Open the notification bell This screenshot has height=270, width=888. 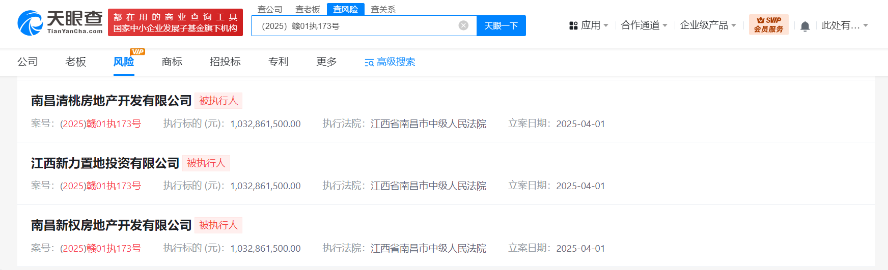point(805,26)
